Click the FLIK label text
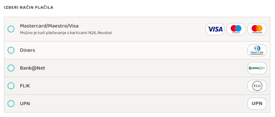This screenshot has height=117, width=275. [x=25, y=86]
